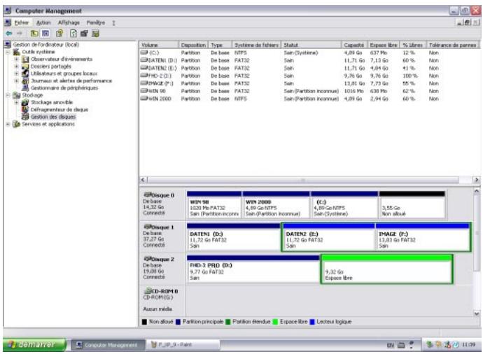Click the EN language indicator in taskbar
The width and height of the screenshot is (483, 354).
[x=391, y=345]
